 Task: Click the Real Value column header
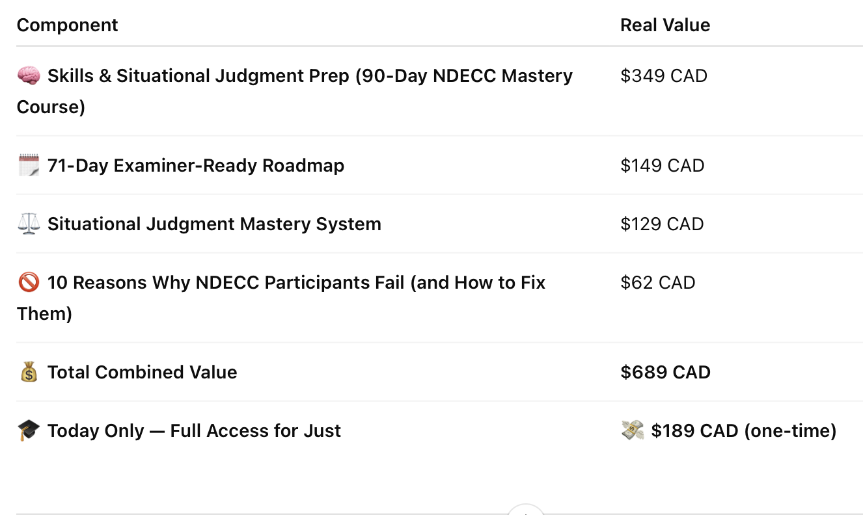pos(665,25)
